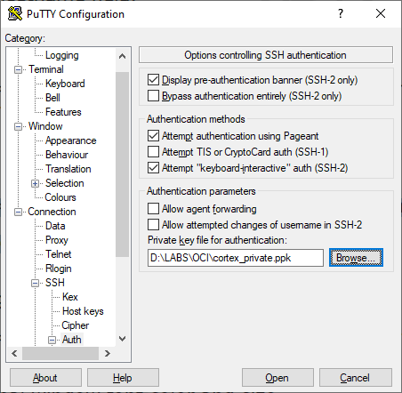The height and width of the screenshot is (393, 402).
Task: Click the PuTTY icon in title bar
Action: [x=15, y=13]
